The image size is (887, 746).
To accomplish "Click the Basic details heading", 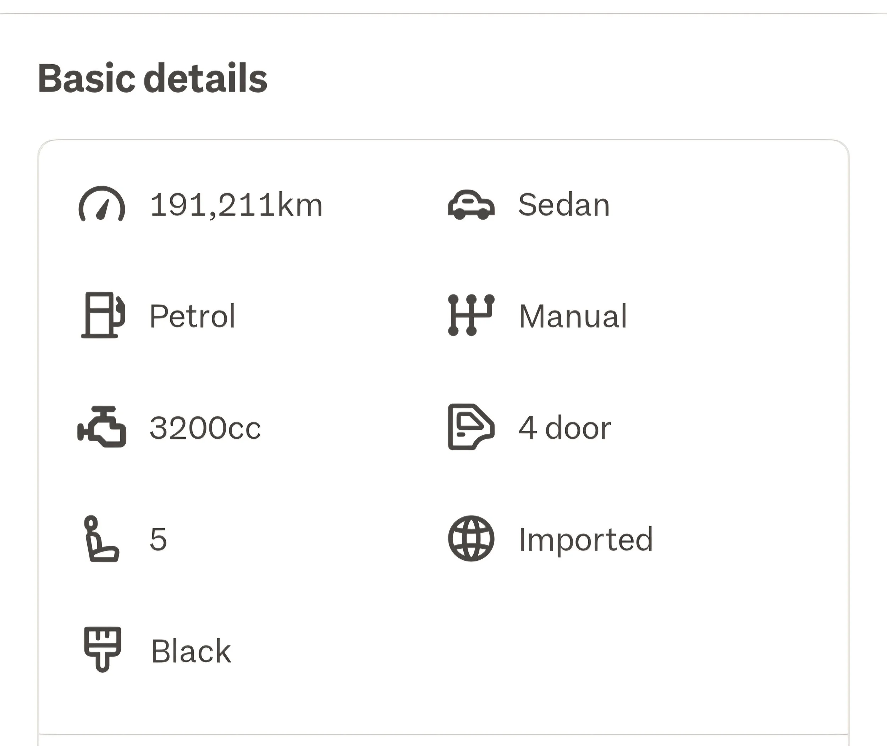I will [x=153, y=78].
